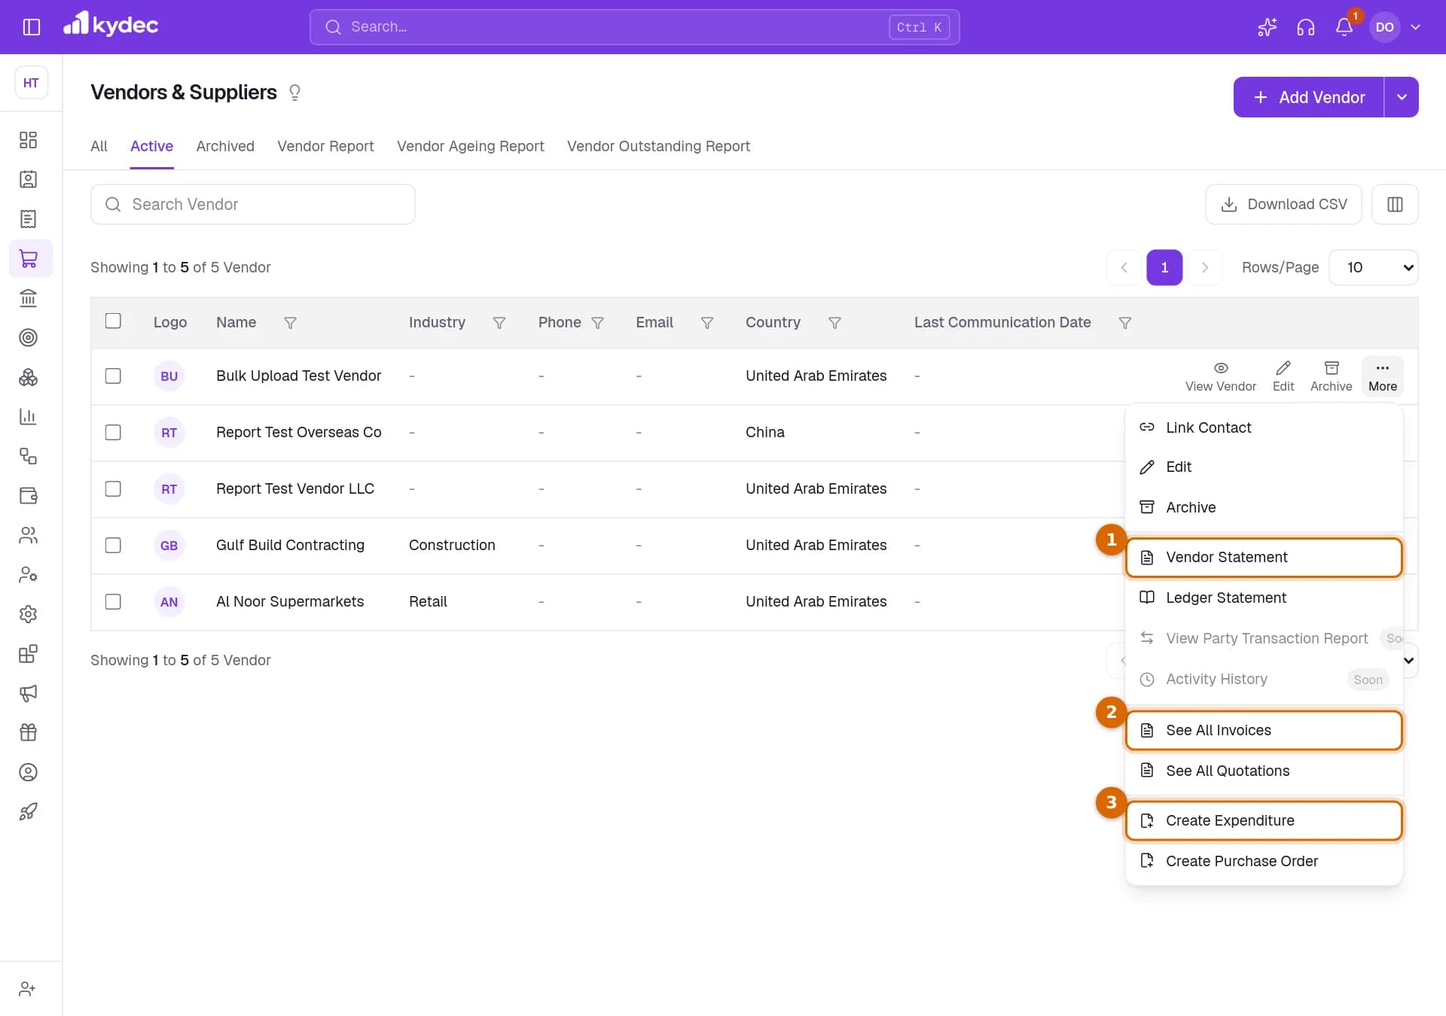The width and height of the screenshot is (1446, 1016).
Task: Switch to the Vendor Ageing Report tab
Action: click(x=471, y=146)
